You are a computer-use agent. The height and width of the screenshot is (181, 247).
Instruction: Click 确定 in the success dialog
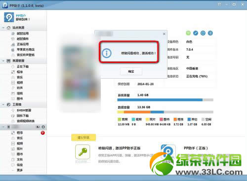[131, 71]
